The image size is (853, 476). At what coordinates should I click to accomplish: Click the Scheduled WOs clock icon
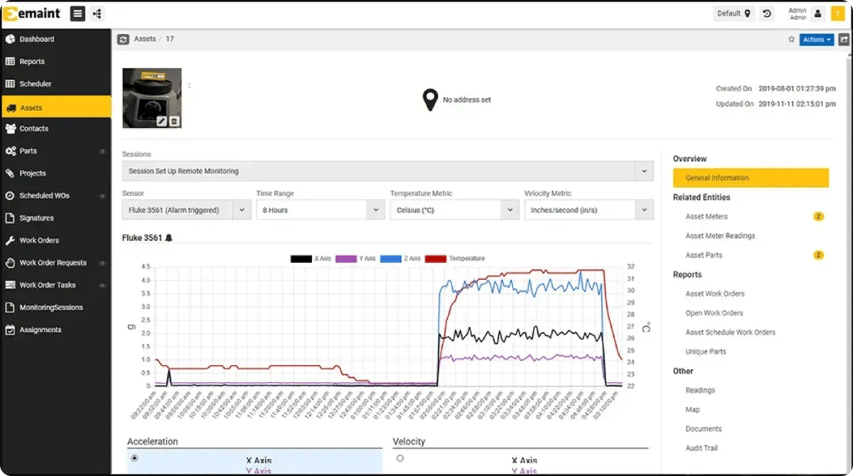pyautogui.click(x=10, y=195)
